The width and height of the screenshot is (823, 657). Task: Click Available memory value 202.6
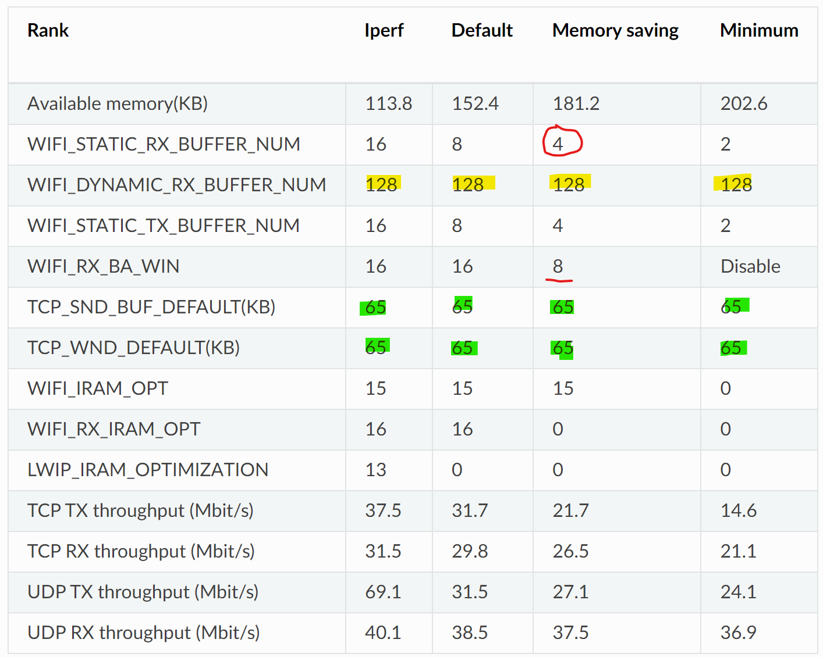coord(744,103)
